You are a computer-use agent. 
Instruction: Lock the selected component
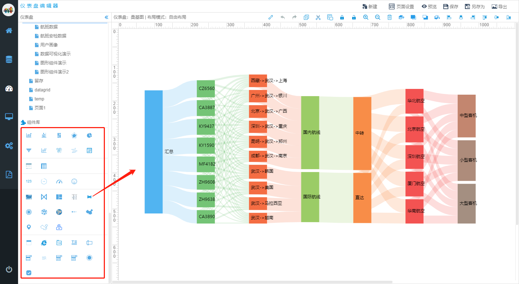tap(342, 17)
